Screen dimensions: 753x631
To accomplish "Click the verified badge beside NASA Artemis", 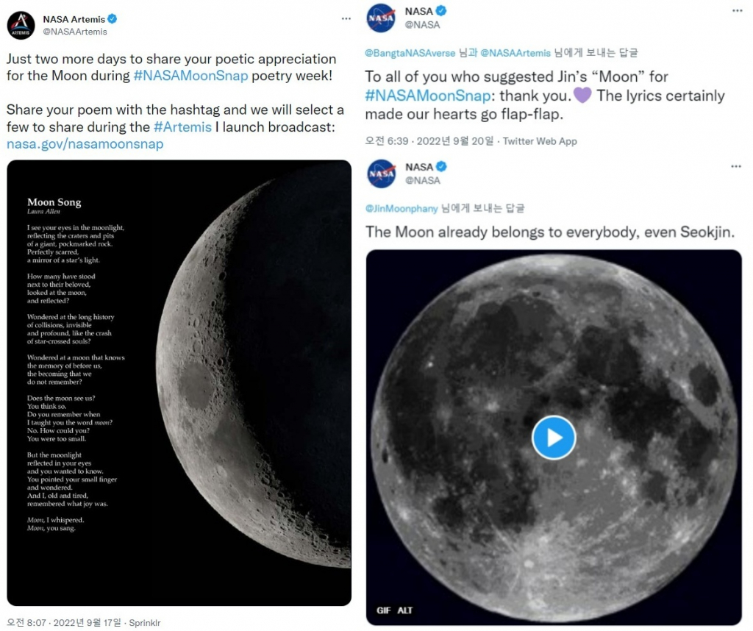I will point(113,18).
